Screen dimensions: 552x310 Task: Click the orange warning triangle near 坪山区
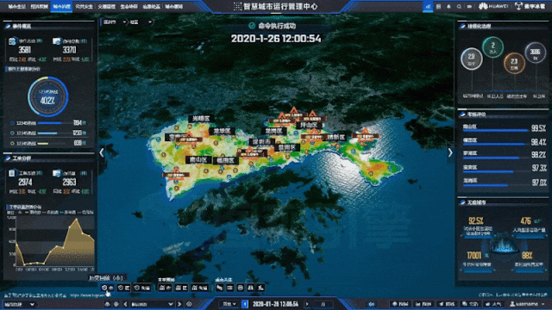312,114
